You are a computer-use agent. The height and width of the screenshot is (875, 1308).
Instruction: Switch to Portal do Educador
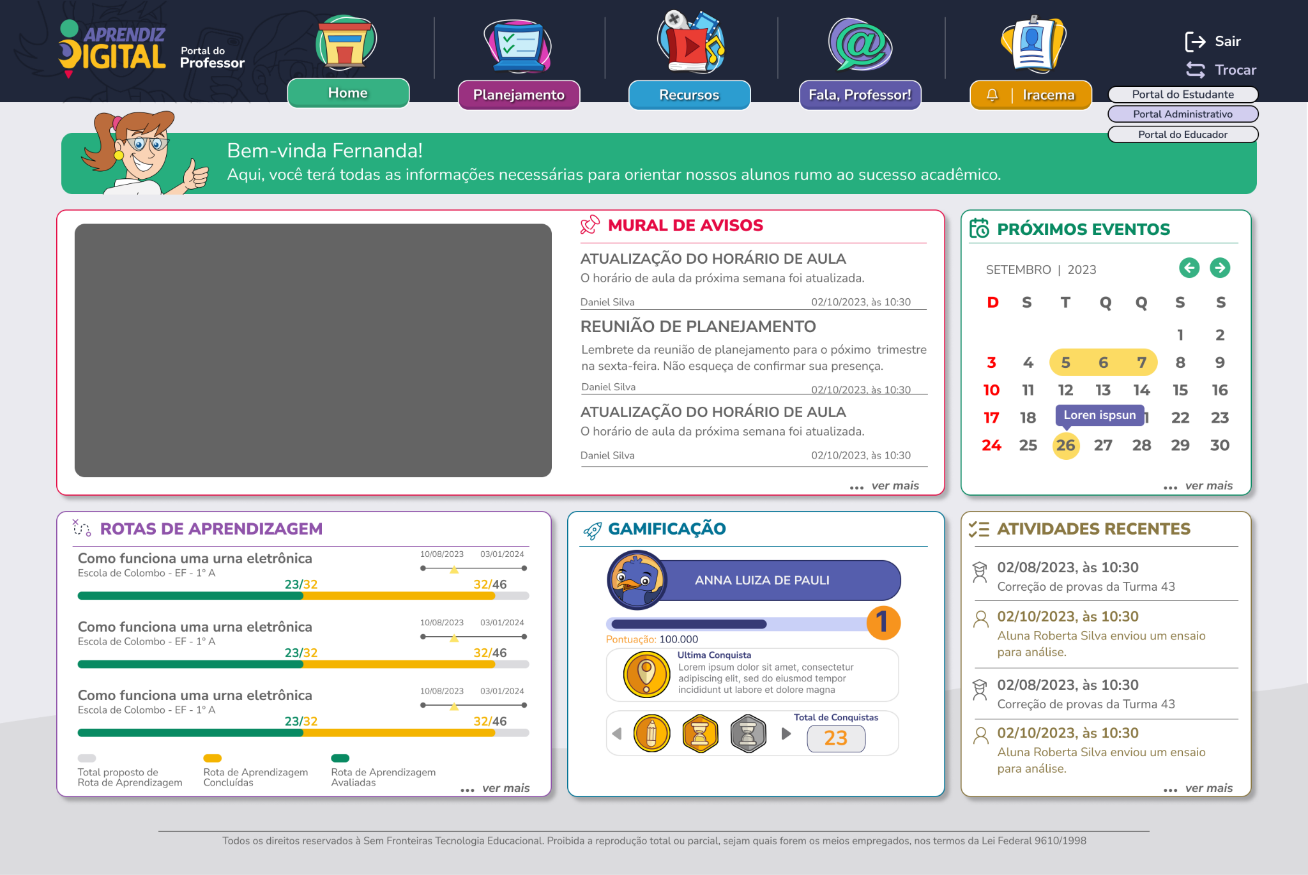coord(1183,135)
